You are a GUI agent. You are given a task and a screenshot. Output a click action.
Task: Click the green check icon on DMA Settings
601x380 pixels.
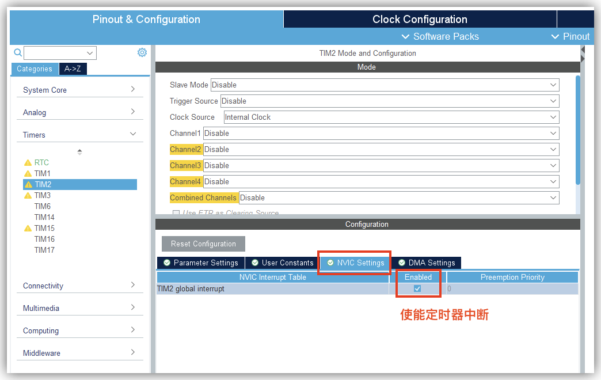(x=402, y=263)
